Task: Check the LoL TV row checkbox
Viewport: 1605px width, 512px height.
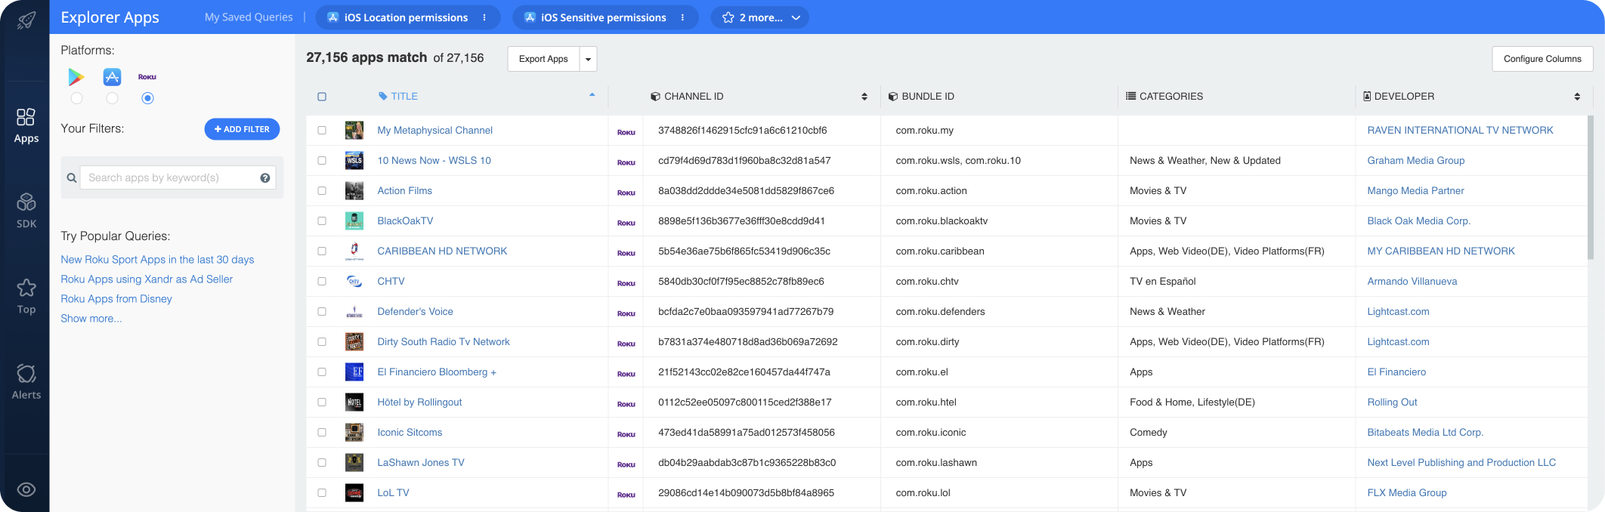Action: point(322,492)
